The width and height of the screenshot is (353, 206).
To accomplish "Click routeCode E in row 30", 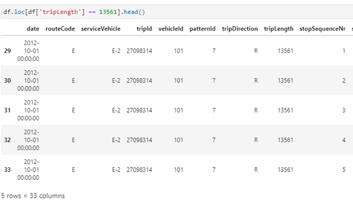I will click(x=73, y=81).
